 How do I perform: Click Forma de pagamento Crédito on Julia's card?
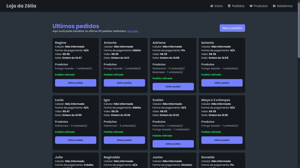pos(74,165)
